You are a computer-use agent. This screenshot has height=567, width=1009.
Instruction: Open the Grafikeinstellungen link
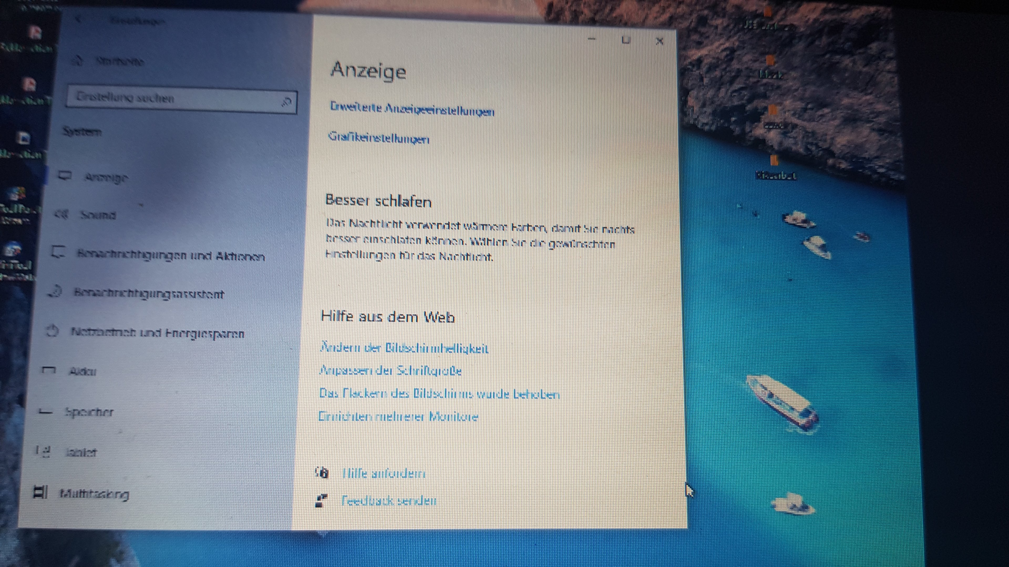[x=379, y=138]
